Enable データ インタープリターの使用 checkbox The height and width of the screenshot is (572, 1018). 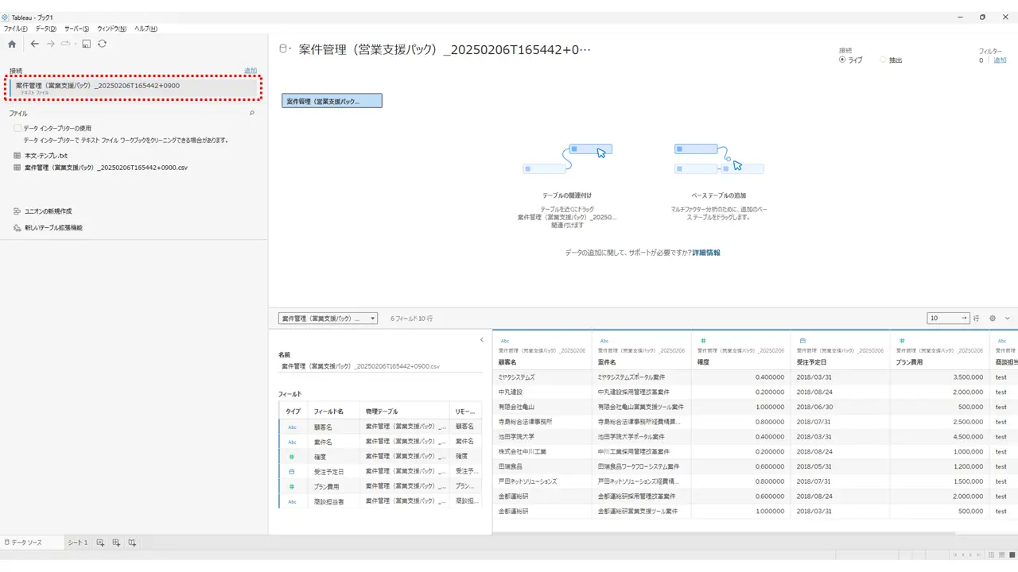(17, 128)
